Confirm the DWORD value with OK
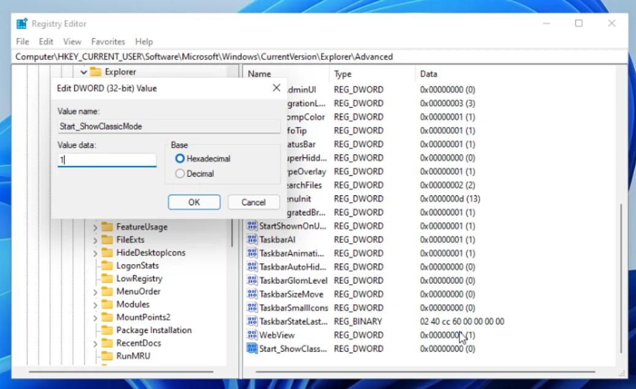This screenshot has width=636, height=389. 194,202
